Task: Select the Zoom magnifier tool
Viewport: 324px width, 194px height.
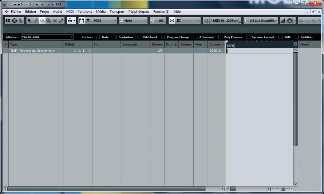Action: point(48,20)
